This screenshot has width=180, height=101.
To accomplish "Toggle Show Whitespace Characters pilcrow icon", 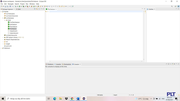I will [49, 6].
